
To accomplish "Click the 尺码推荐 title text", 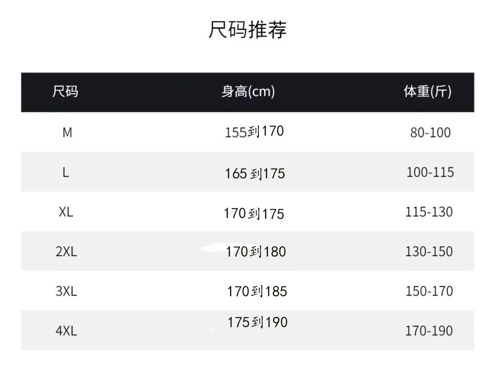I will point(247,30).
